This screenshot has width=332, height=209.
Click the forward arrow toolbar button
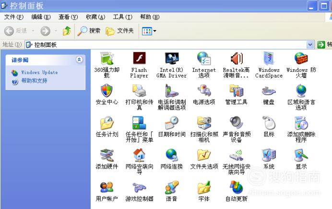[x=45, y=31]
